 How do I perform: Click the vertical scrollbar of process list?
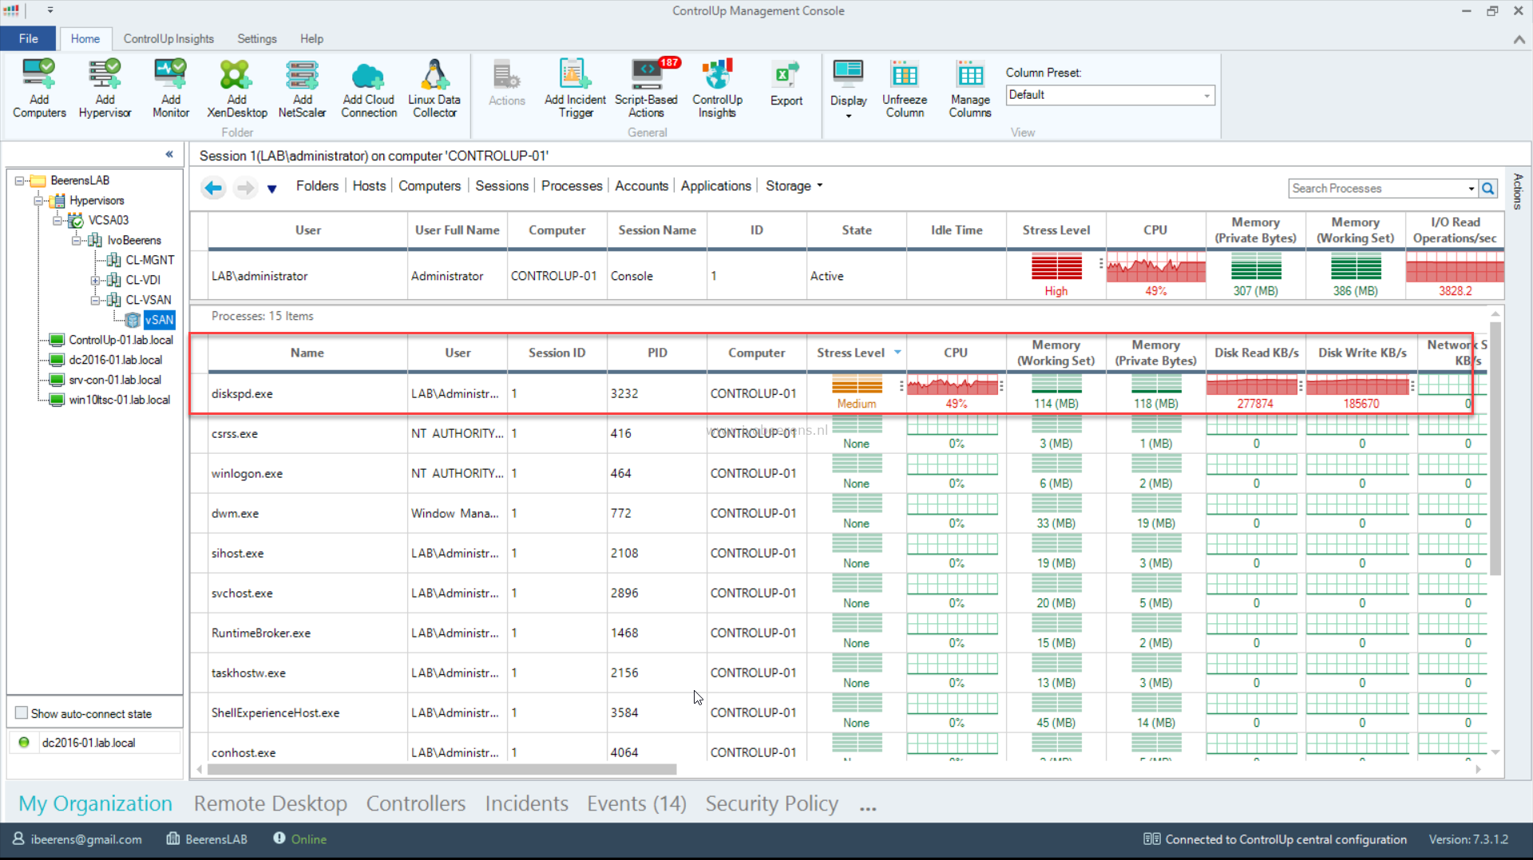click(1495, 447)
